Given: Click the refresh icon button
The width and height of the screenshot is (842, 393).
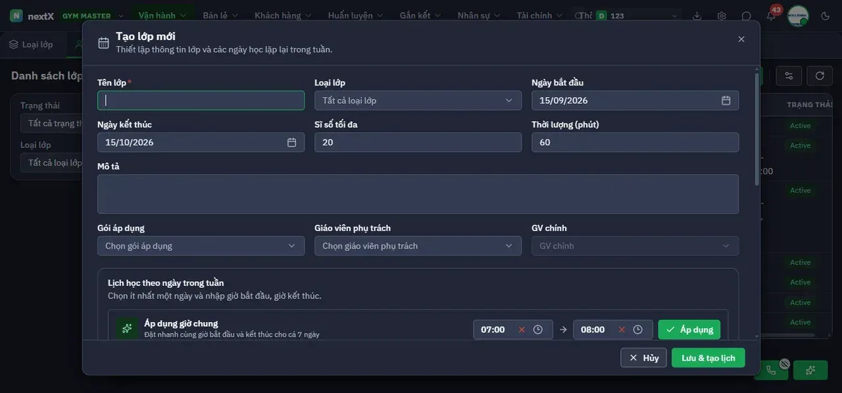Looking at the screenshot, I should click(820, 76).
